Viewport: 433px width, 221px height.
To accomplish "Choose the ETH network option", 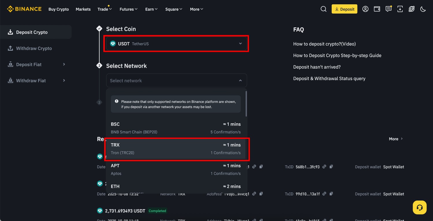I will pos(176,187).
